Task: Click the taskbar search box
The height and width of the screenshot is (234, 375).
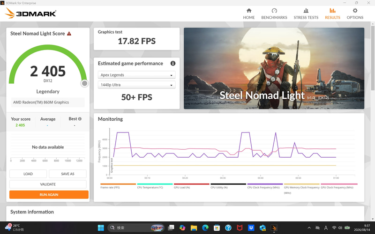Action: [x=136, y=228]
